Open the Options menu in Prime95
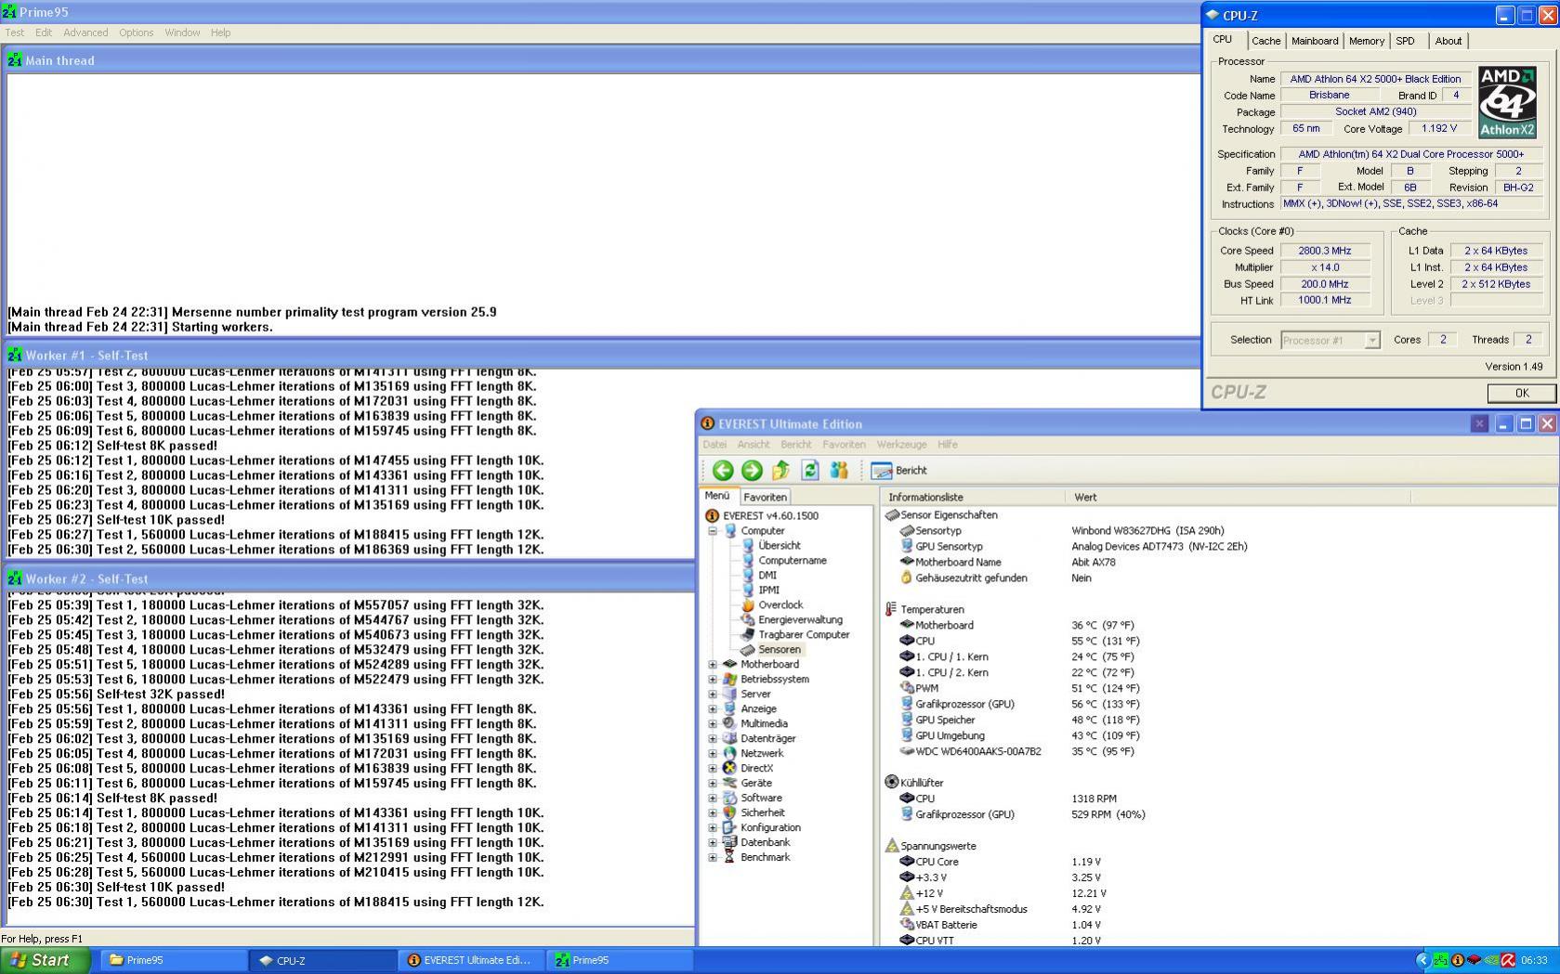1560x974 pixels. click(136, 32)
